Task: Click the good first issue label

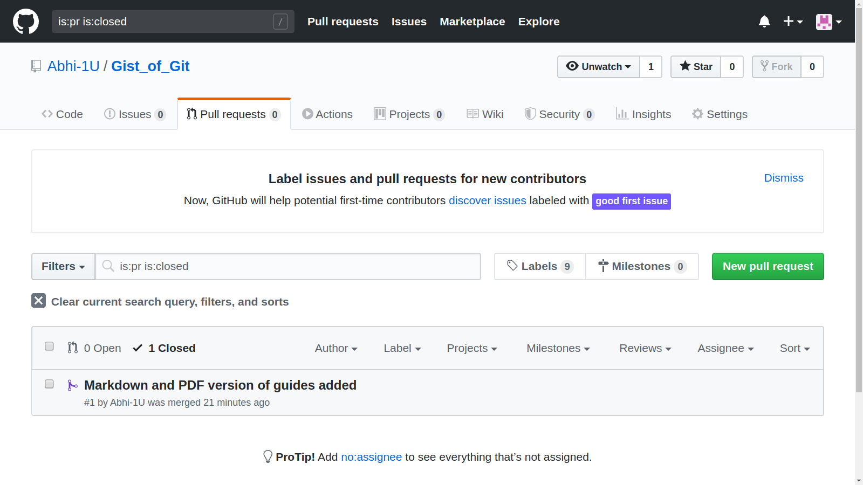Action: tap(632, 201)
